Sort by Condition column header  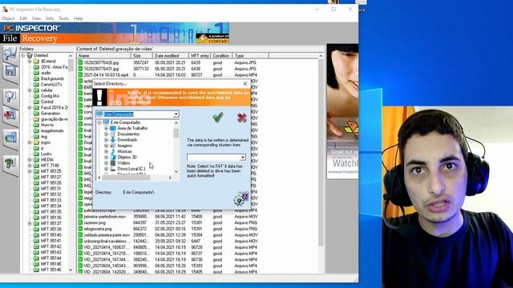221,56
